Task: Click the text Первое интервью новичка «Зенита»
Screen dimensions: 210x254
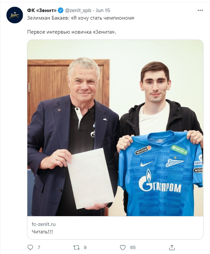Action: [72, 32]
